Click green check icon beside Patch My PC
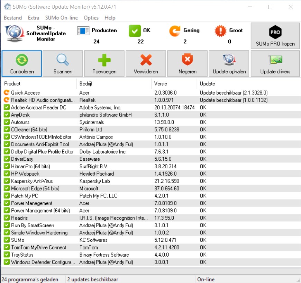 (x=7, y=195)
